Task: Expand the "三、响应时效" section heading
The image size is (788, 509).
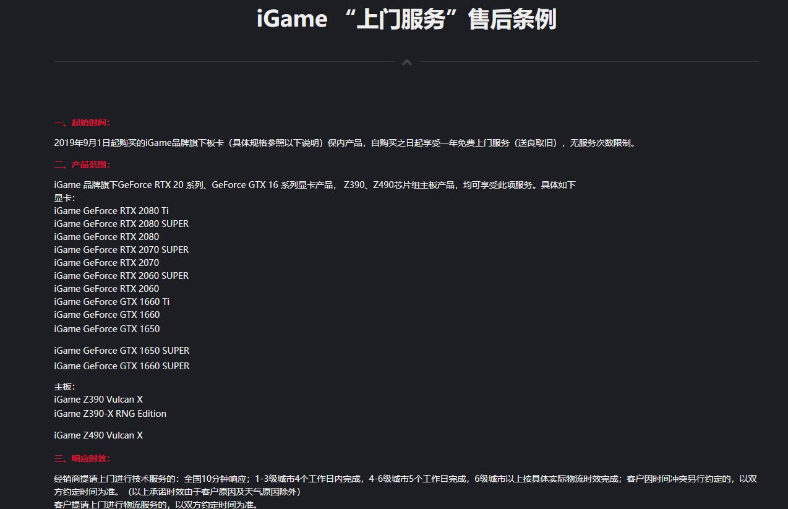Action: click(x=81, y=459)
